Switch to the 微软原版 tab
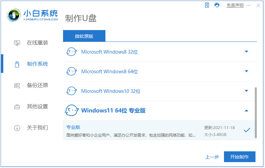Screen dimensions: 265x168 [x=84, y=36]
